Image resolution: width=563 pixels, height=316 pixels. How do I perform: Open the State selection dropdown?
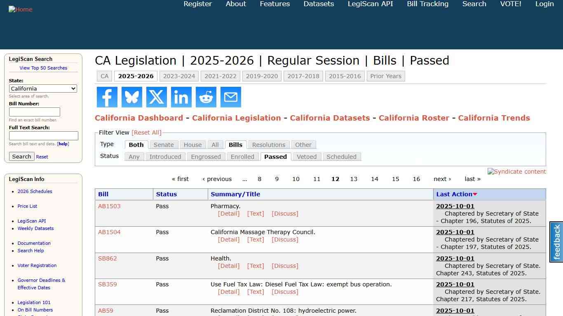point(43,88)
